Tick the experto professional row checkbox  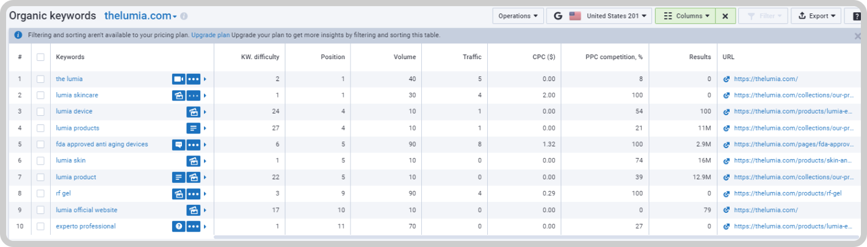(x=40, y=227)
